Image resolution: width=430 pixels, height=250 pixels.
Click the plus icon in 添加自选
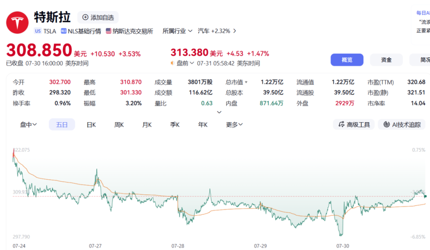click(85, 17)
